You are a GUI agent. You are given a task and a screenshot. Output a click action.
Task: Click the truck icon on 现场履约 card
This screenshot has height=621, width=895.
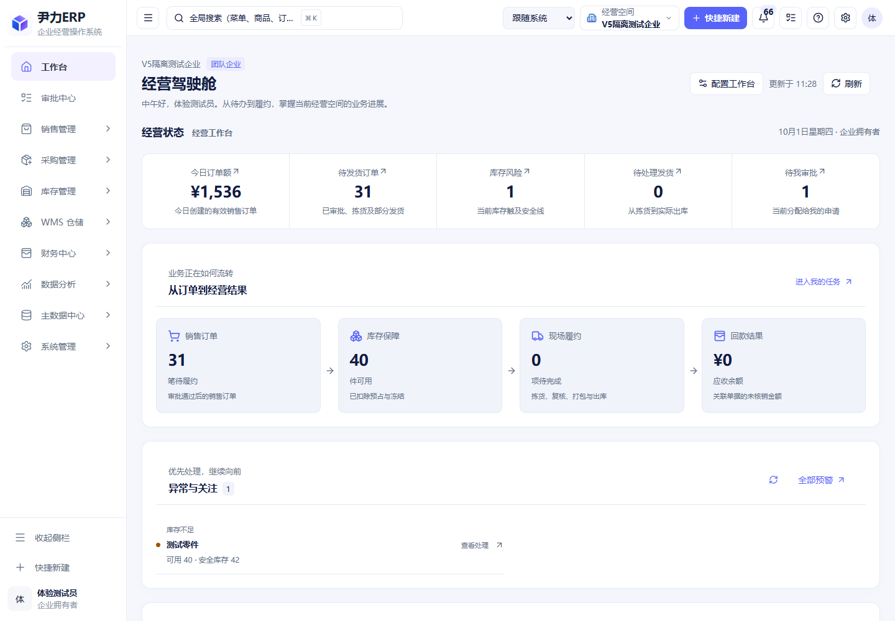(x=538, y=336)
